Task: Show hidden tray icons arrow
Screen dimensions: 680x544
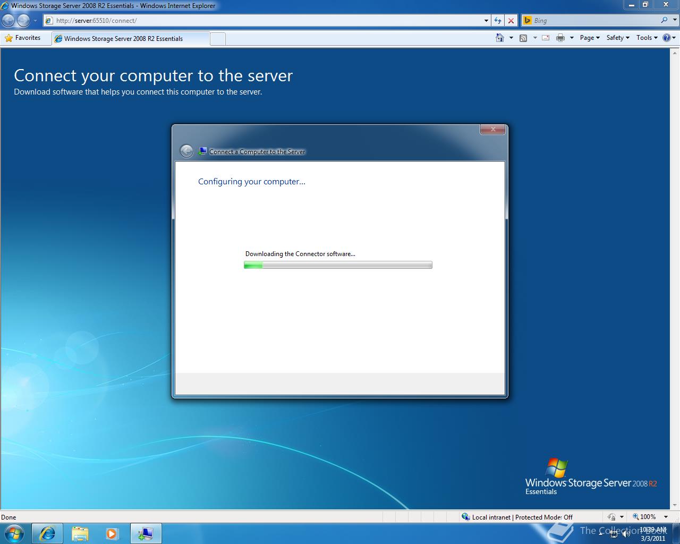Action: 601,534
